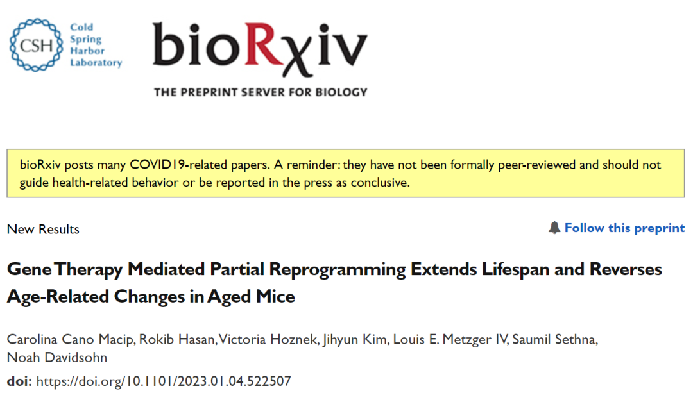Open author Carolina Cano Macip
This screenshot has height=393, width=693.
pos(71,339)
